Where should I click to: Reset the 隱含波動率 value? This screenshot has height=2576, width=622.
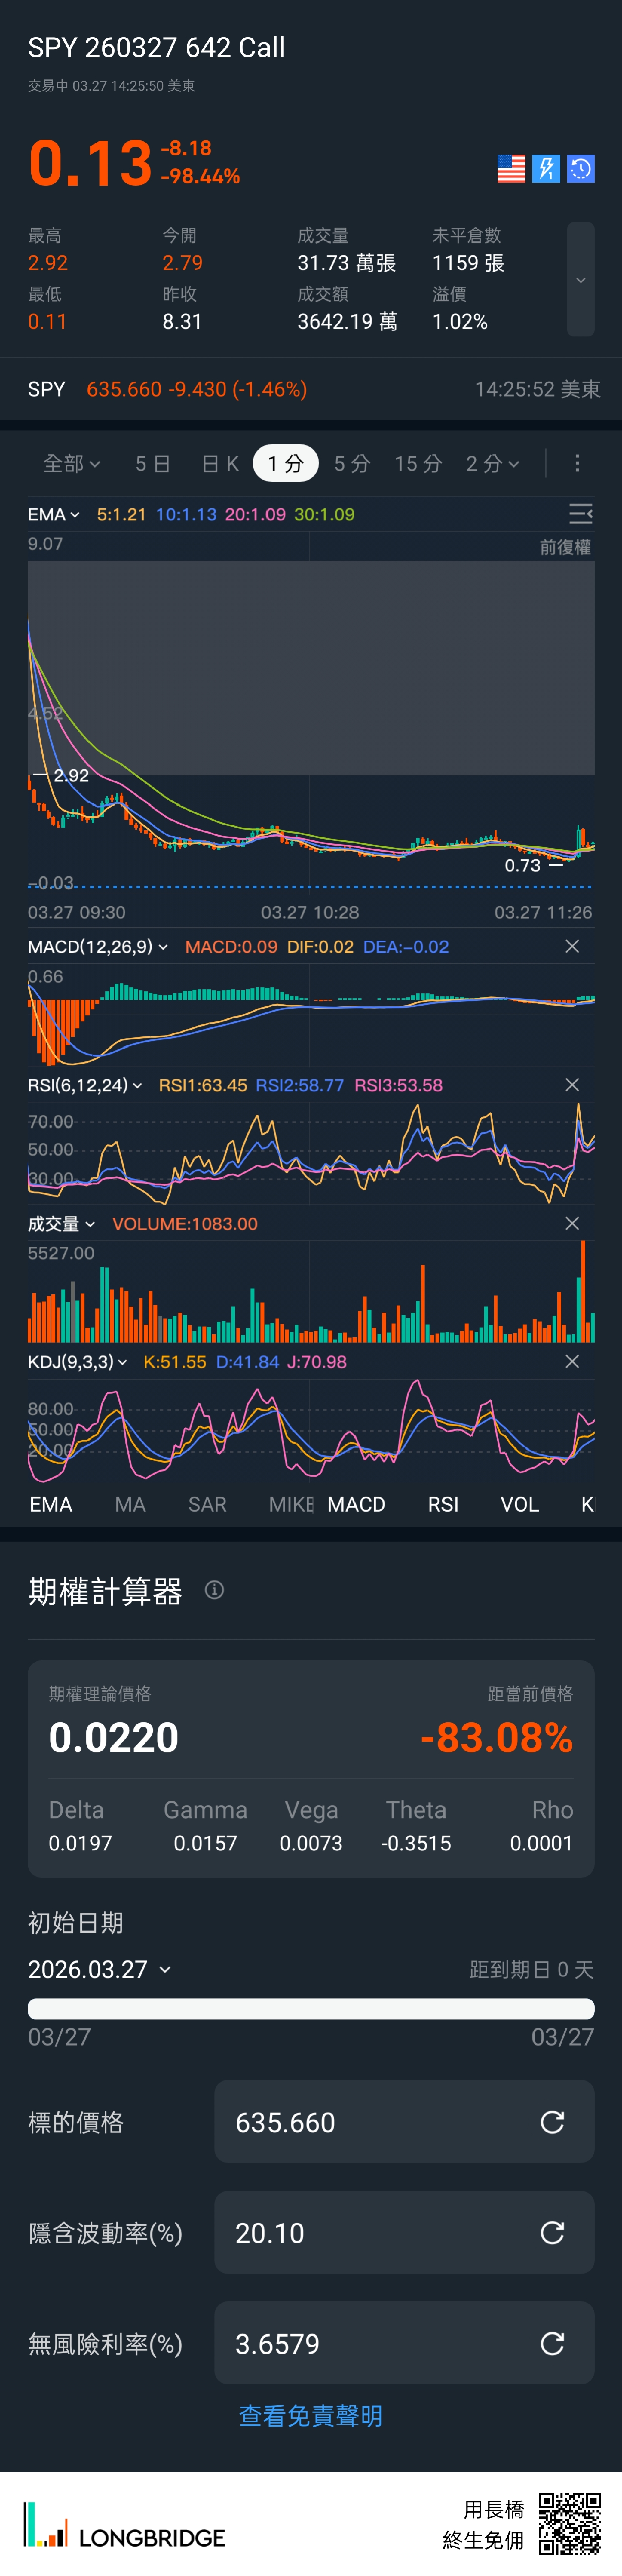pos(552,2233)
